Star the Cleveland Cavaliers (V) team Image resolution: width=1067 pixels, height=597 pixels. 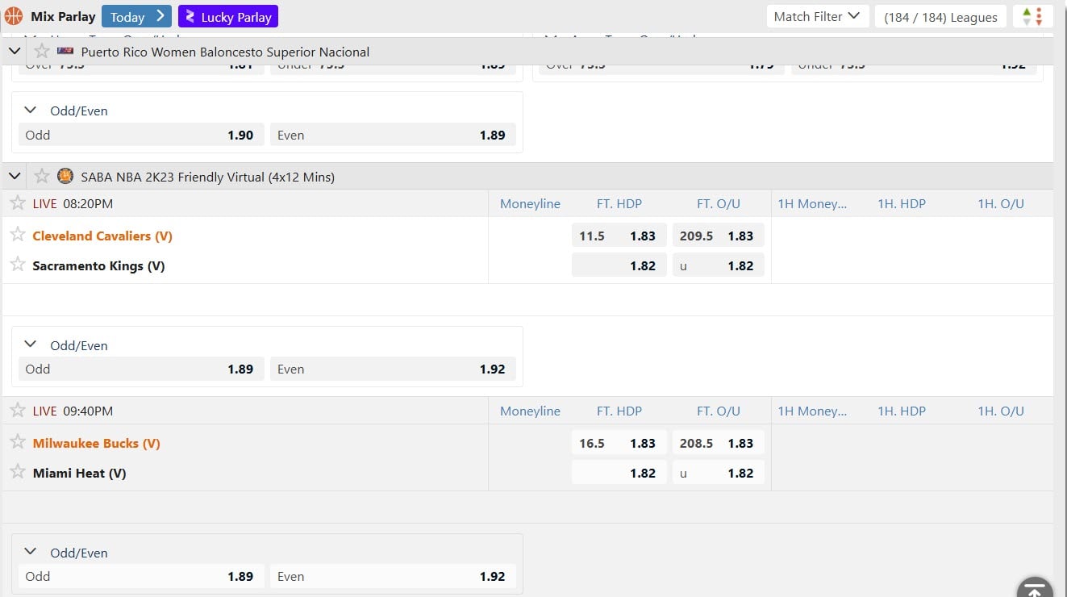17,235
